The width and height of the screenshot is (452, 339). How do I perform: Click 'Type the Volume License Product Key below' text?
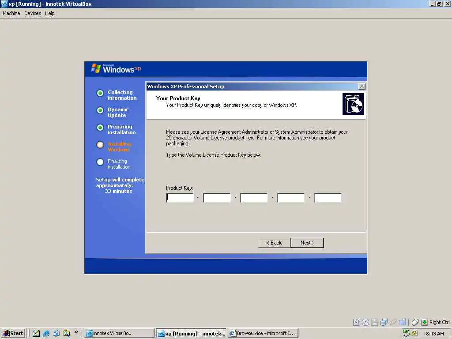(x=213, y=155)
